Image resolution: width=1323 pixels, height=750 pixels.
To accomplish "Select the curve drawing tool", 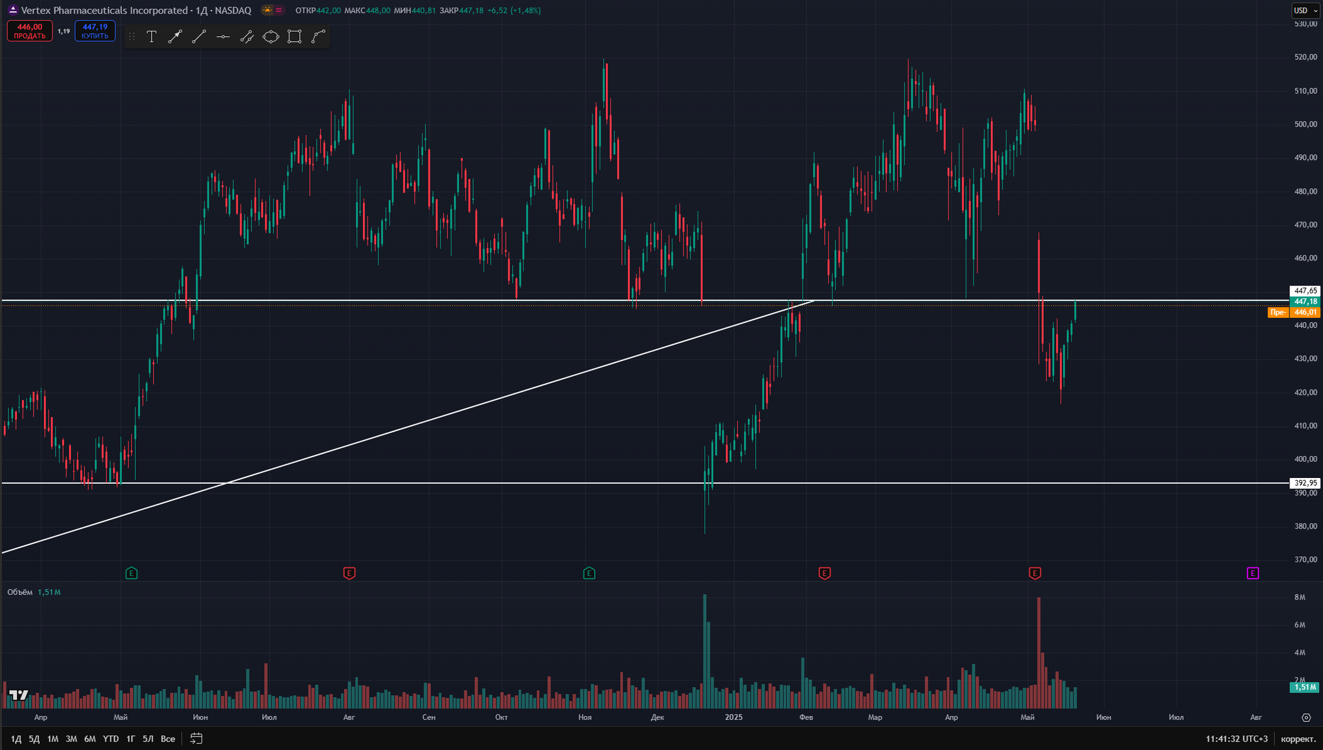I will point(318,37).
